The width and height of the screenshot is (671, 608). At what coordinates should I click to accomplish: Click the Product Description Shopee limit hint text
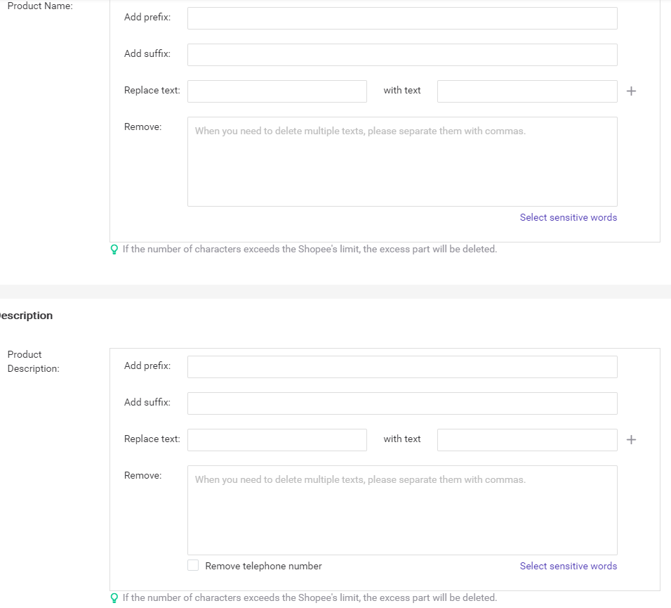coord(310,598)
